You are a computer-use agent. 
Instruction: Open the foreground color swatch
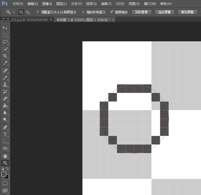tap(4, 174)
